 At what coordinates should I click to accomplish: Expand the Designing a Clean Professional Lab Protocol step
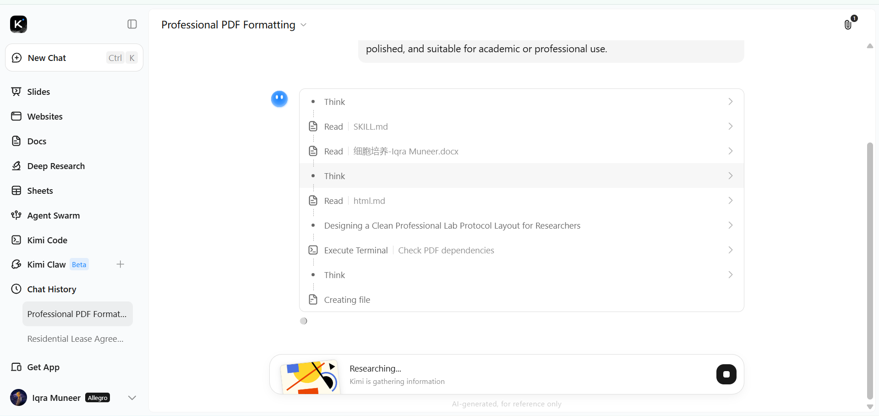522,225
